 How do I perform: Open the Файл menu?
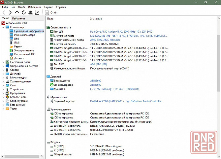(x=5, y=7)
